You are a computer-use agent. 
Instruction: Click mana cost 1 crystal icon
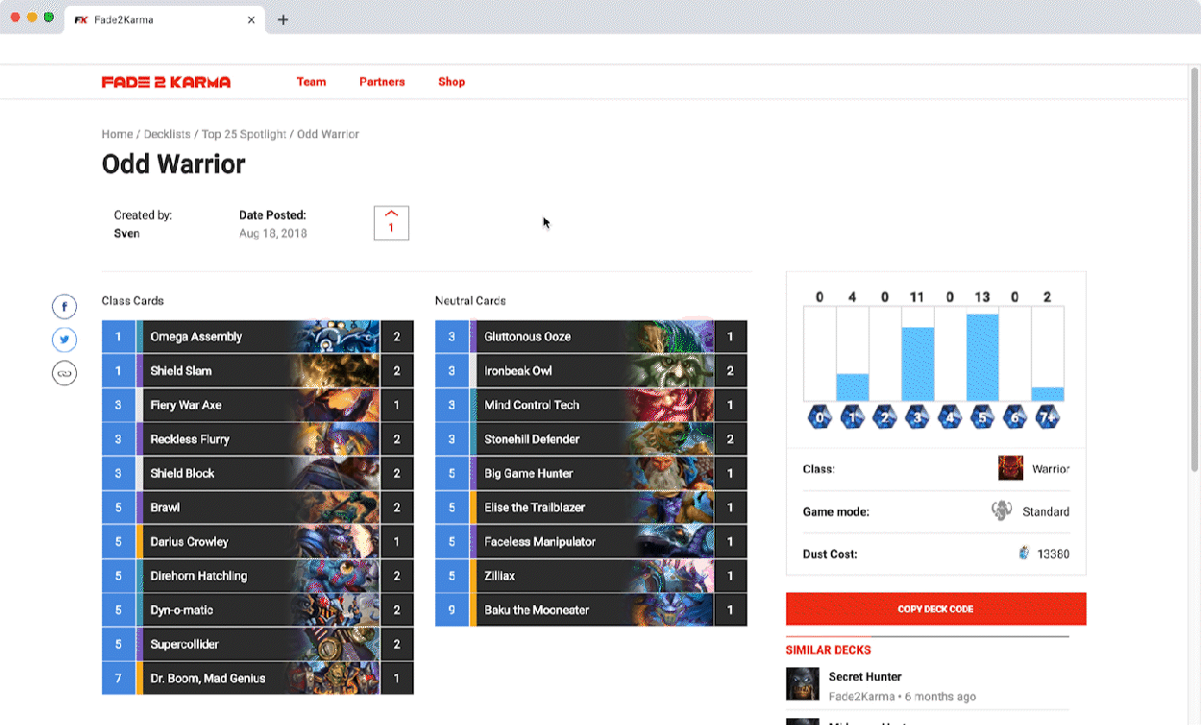click(x=852, y=418)
